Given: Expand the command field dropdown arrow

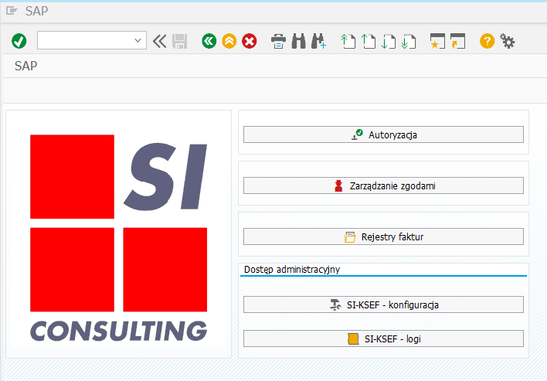Looking at the screenshot, I should point(138,40).
